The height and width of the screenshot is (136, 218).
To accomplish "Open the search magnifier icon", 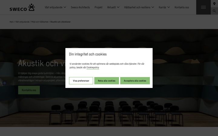I will [x=214, y=11].
